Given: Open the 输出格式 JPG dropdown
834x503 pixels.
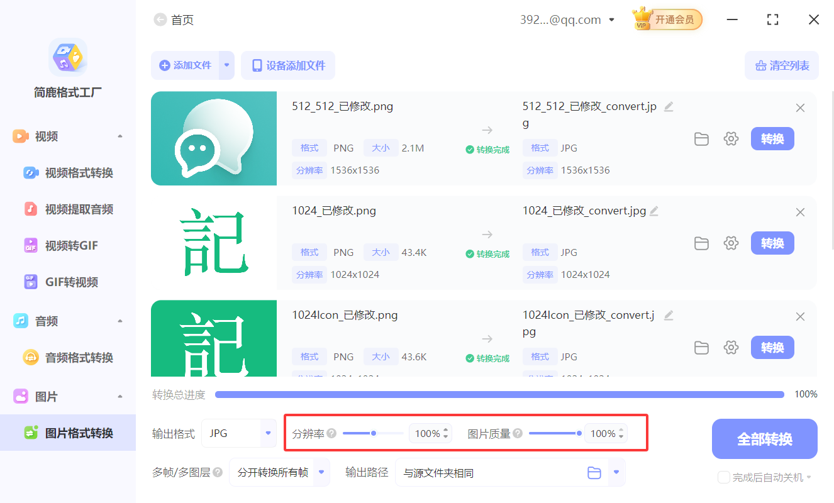Looking at the screenshot, I should coord(239,433).
